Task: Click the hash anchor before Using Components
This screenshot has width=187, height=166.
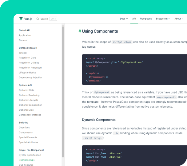Action: [80, 31]
